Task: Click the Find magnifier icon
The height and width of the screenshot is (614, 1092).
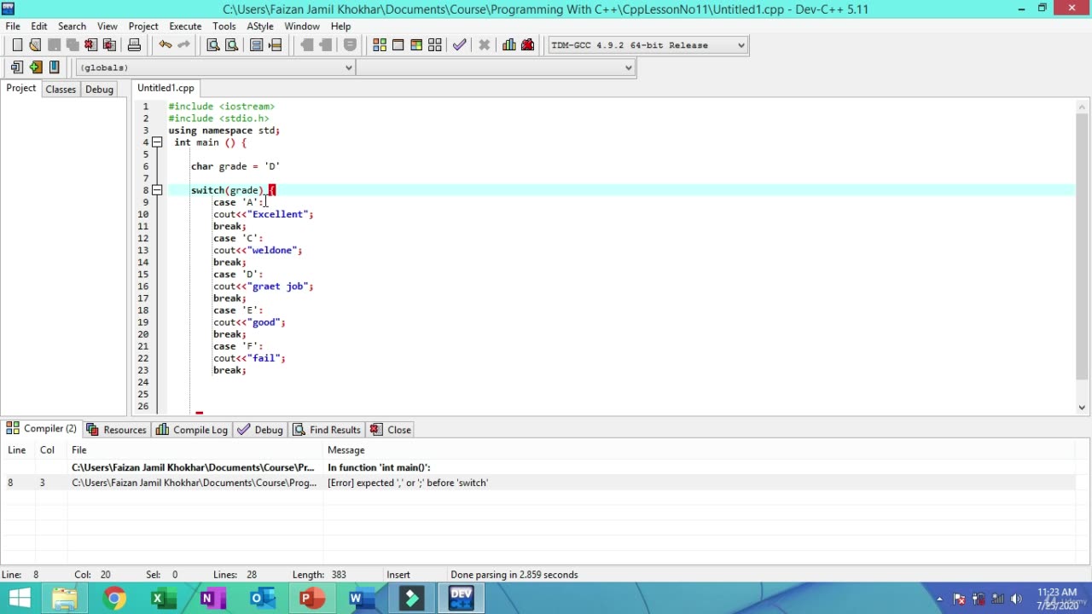Action: (x=213, y=45)
